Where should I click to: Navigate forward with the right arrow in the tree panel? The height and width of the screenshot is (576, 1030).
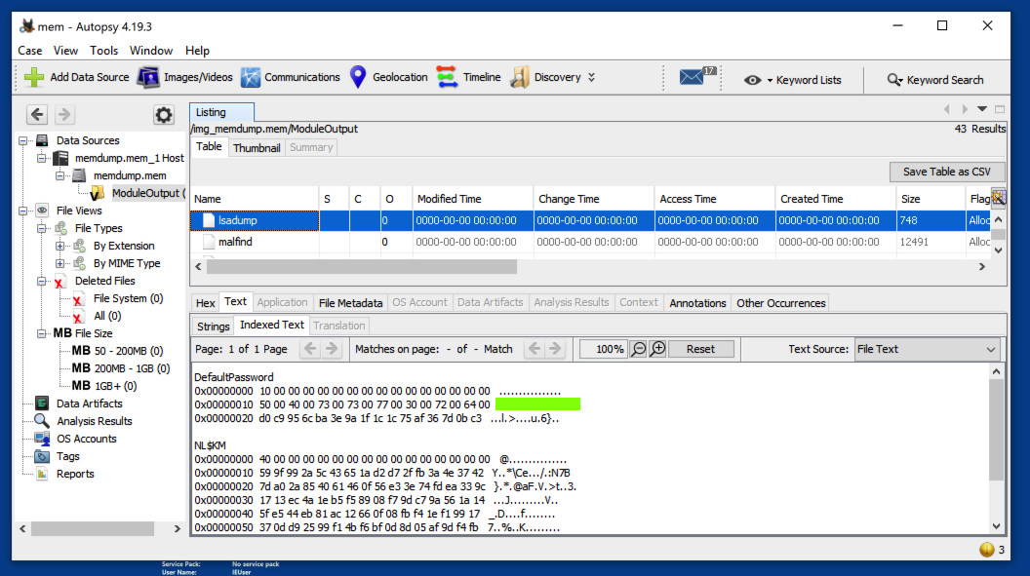63,115
